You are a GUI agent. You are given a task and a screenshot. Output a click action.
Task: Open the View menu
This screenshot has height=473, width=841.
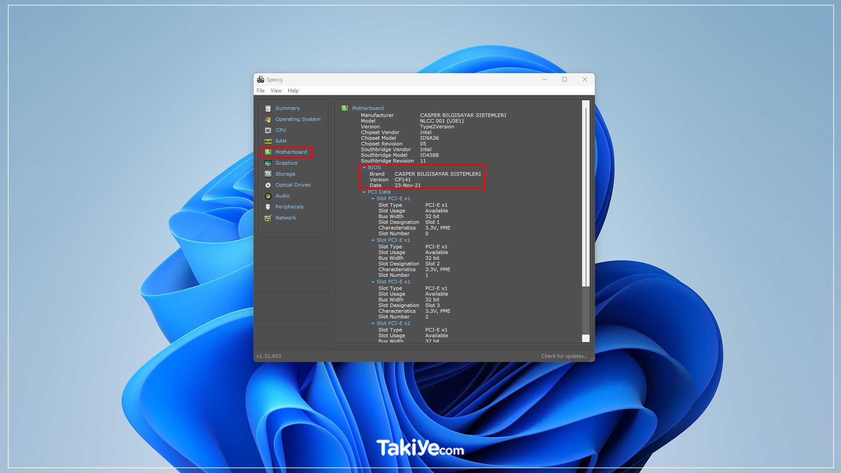(276, 91)
